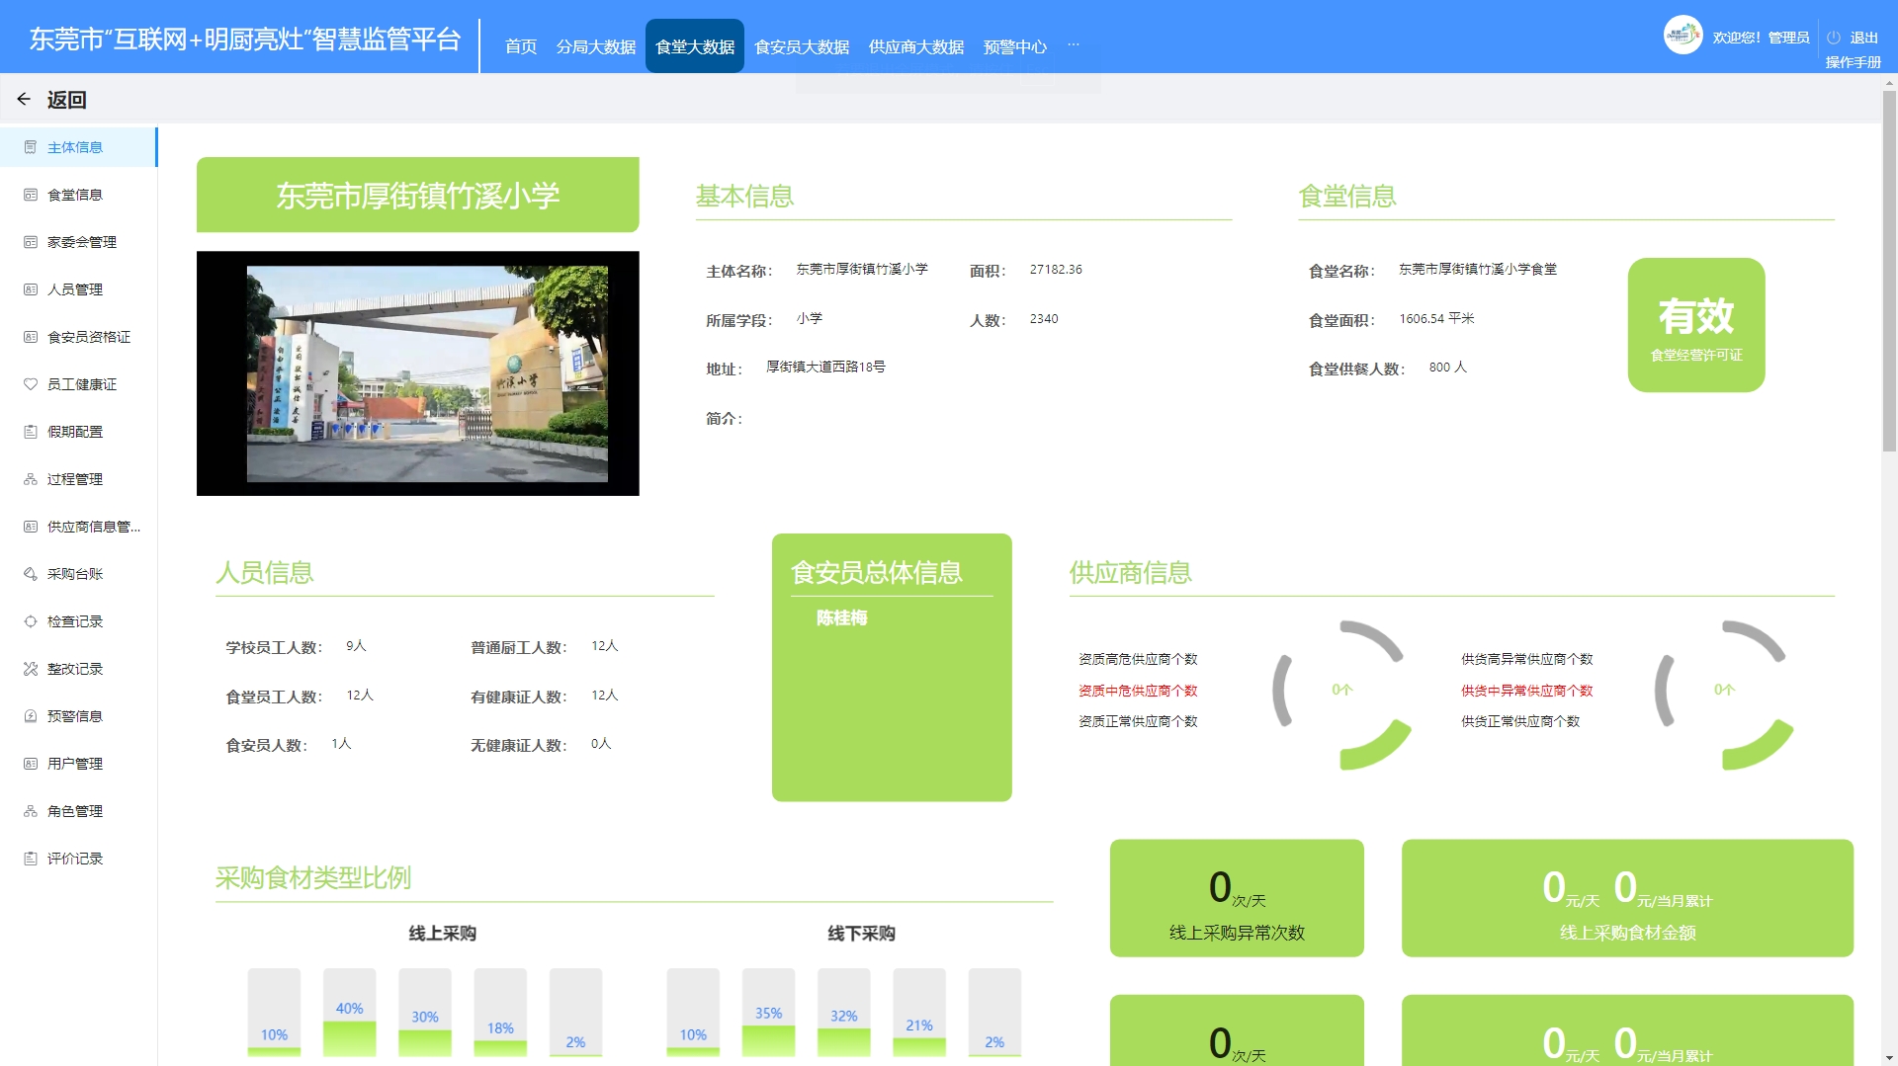Click the 预警信息 sidebar icon
Screen dimensions: 1898x1066
click(x=31, y=716)
